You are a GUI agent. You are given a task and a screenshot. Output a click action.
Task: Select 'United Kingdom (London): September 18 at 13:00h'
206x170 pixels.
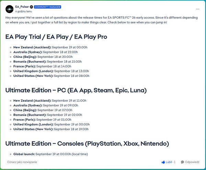tap(51, 71)
